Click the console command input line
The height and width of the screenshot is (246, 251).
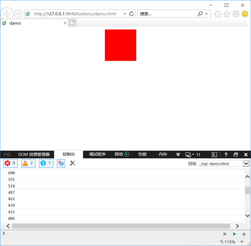coord(112,234)
